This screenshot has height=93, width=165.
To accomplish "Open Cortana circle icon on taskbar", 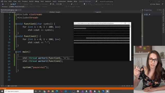I will point(36,91).
